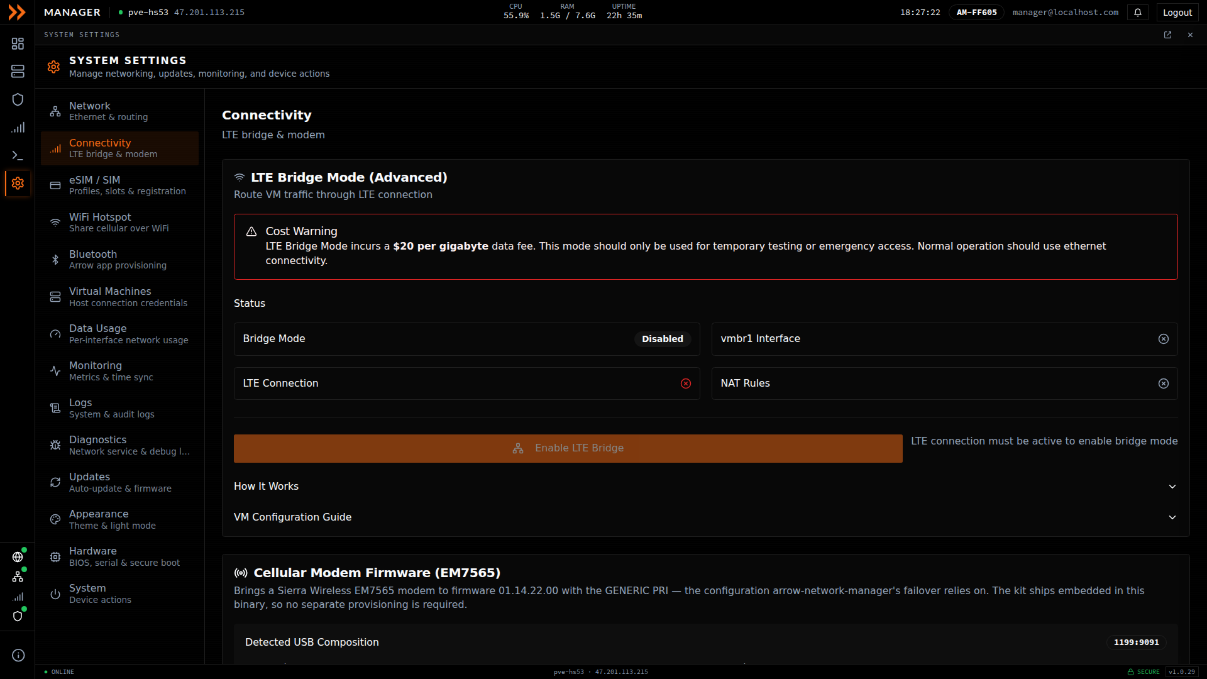Click the servers icon in left rail
The width and height of the screenshot is (1207, 679).
18,72
